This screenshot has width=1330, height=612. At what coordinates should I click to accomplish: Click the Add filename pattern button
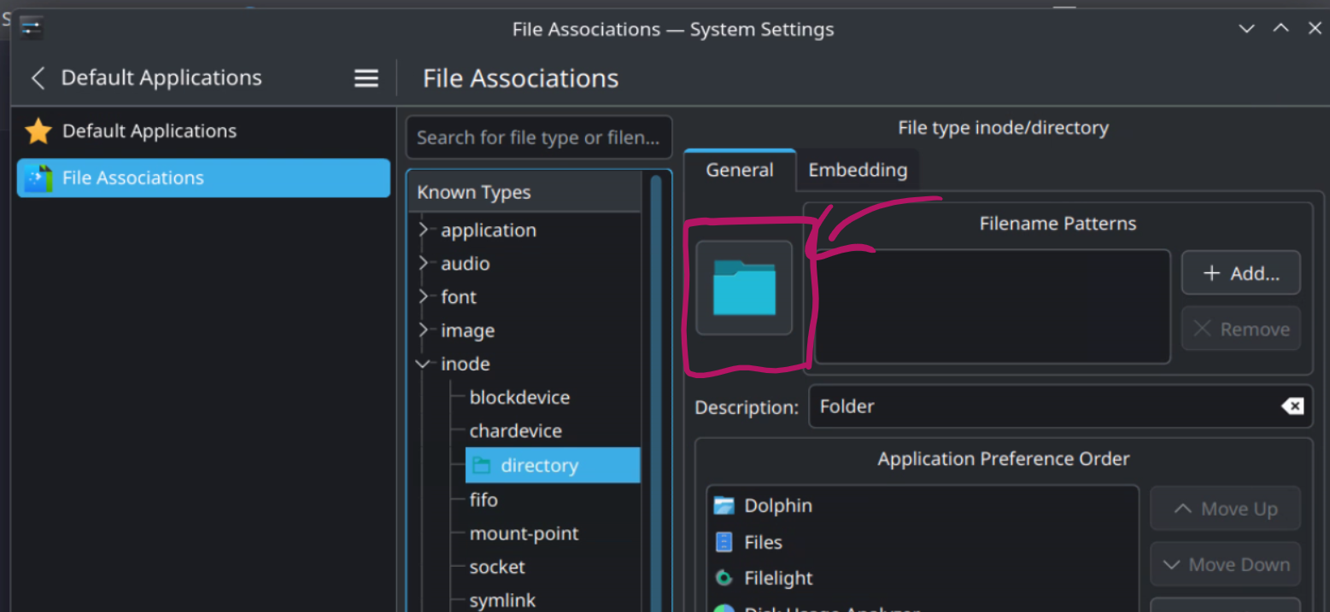click(1239, 272)
